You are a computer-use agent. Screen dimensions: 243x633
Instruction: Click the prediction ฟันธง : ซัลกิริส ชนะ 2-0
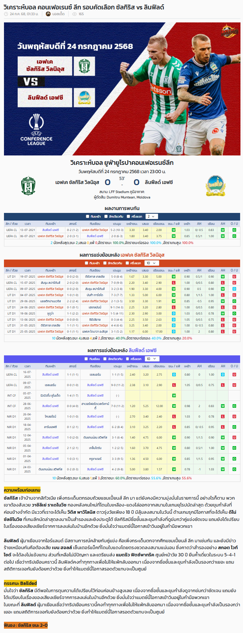[26, 625]
